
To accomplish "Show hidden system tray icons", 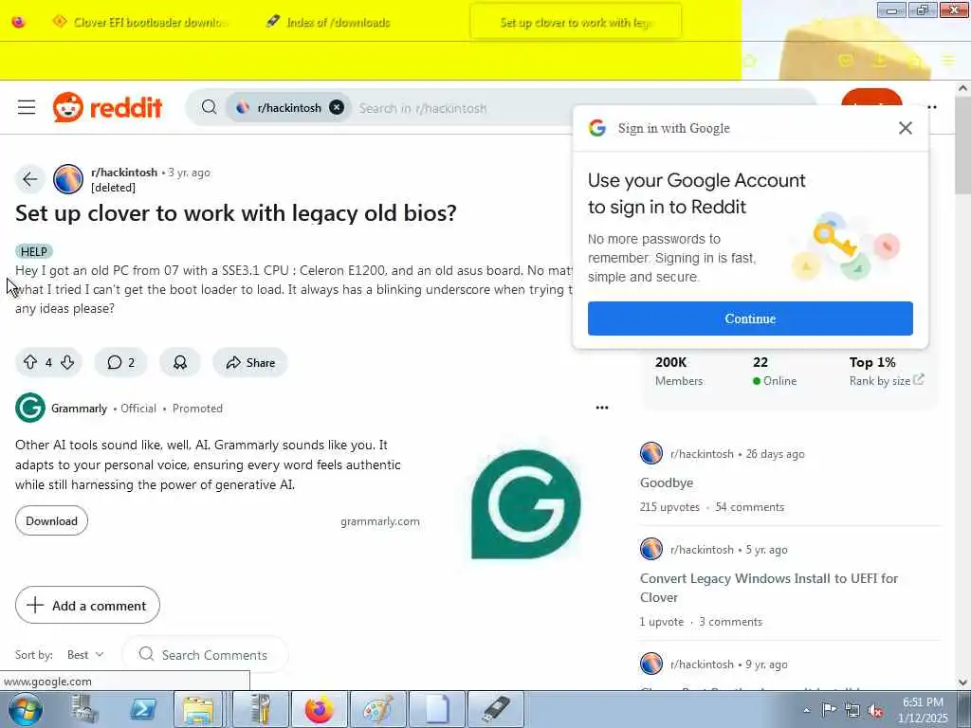I will (x=806, y=710).
